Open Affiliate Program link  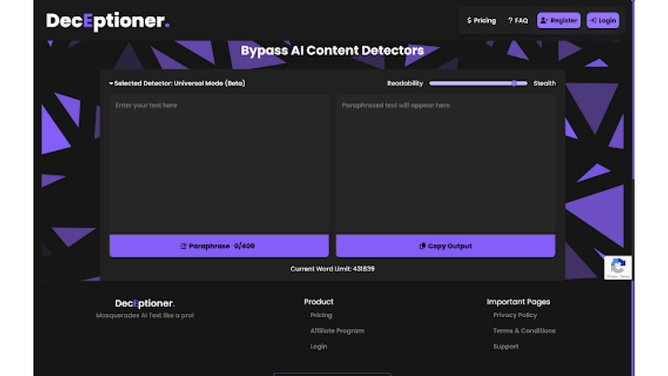[337, 331]
